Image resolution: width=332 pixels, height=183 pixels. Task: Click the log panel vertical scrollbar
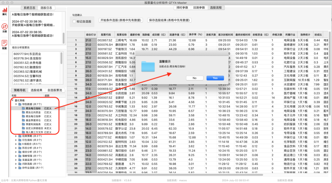coord(64,38)
